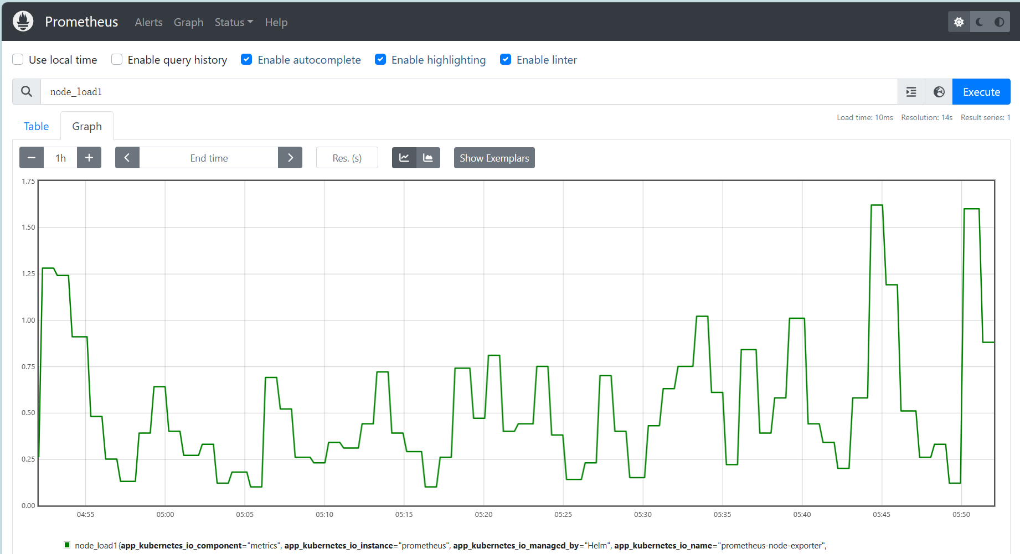The image size is (1020, 554).
Task: Switch to stacked area graph
Action: pyautogui.click(x=428, y=158)
